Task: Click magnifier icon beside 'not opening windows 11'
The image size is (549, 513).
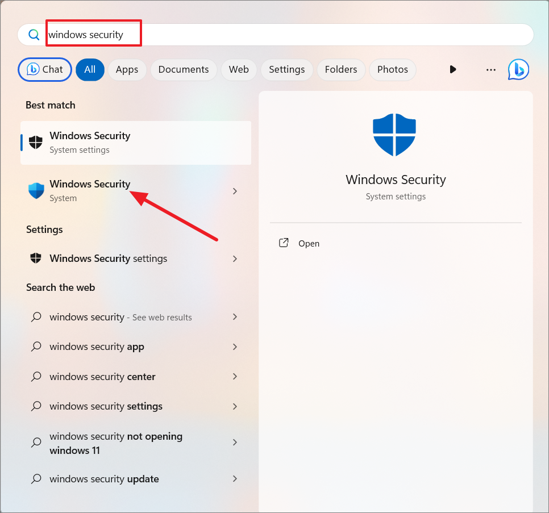Action: tap(36, 443)
